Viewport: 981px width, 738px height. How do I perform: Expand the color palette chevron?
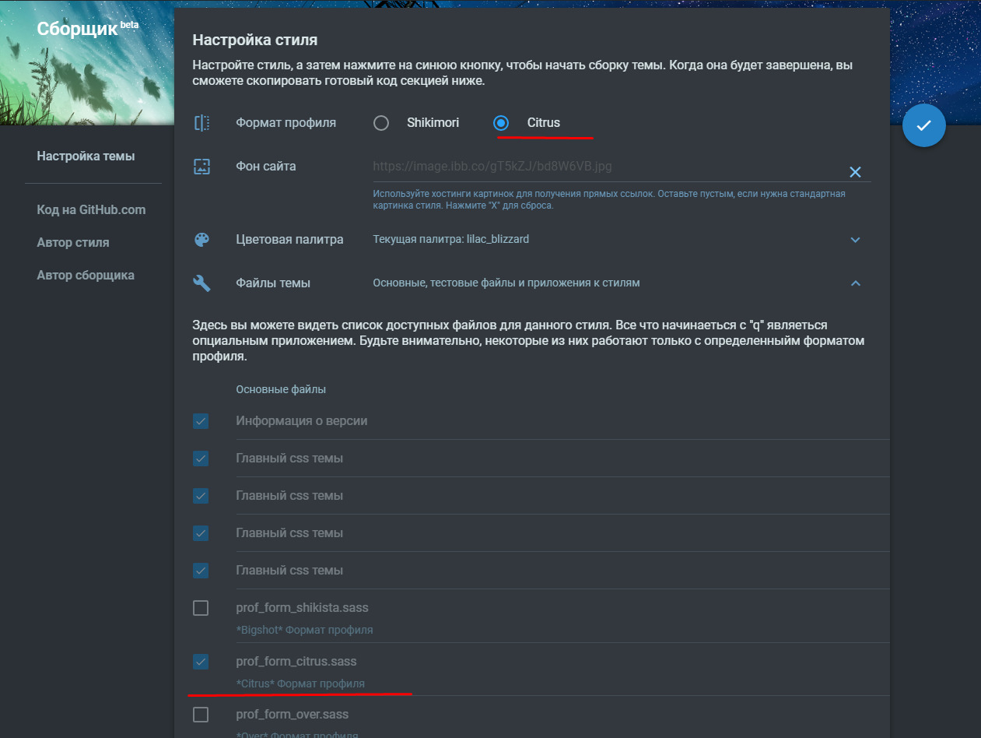coord(855,240)
